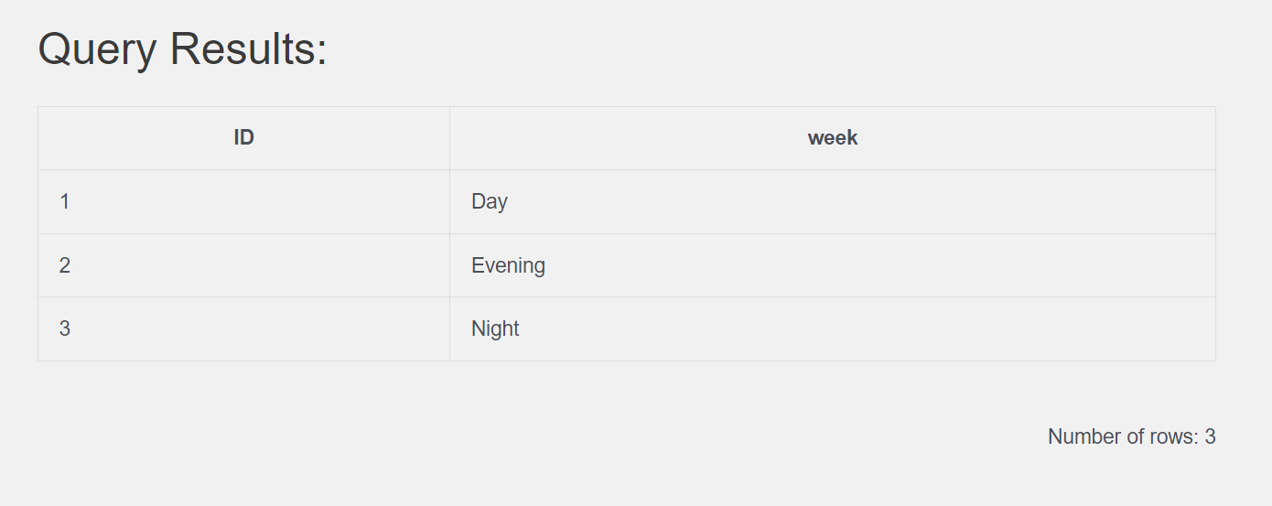The width and height of the screenshot is (1272, 506).
Task: Click the letter E of the Evening entry
Action: pyautogui.click(x=478, y=265)
